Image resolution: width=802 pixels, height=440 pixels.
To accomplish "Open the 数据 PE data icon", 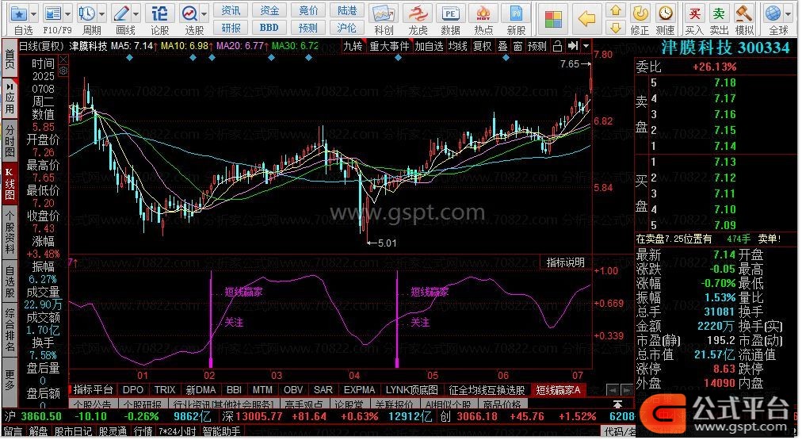I will [451, 13].
